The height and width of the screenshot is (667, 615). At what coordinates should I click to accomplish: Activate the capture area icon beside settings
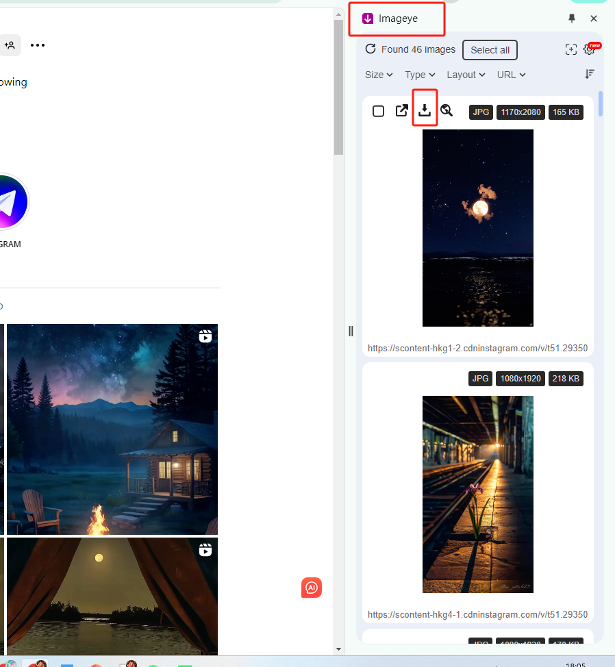570,49
